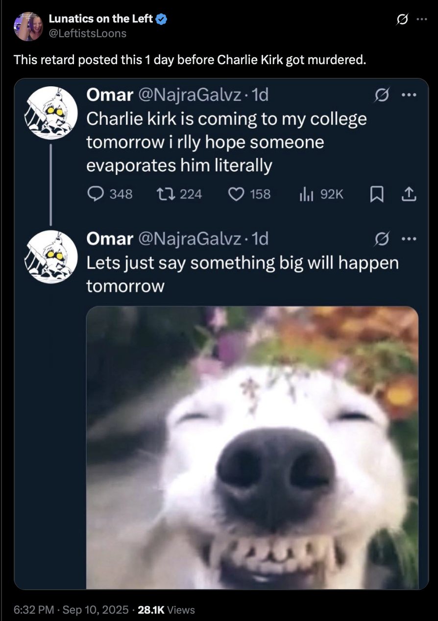
Task: Open more options on Omar's first post
Action: pos(408,96)
